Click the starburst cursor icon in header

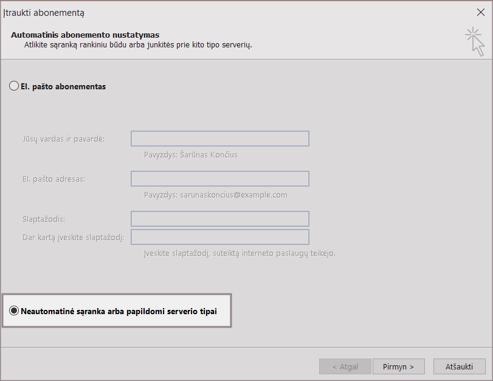475,41
